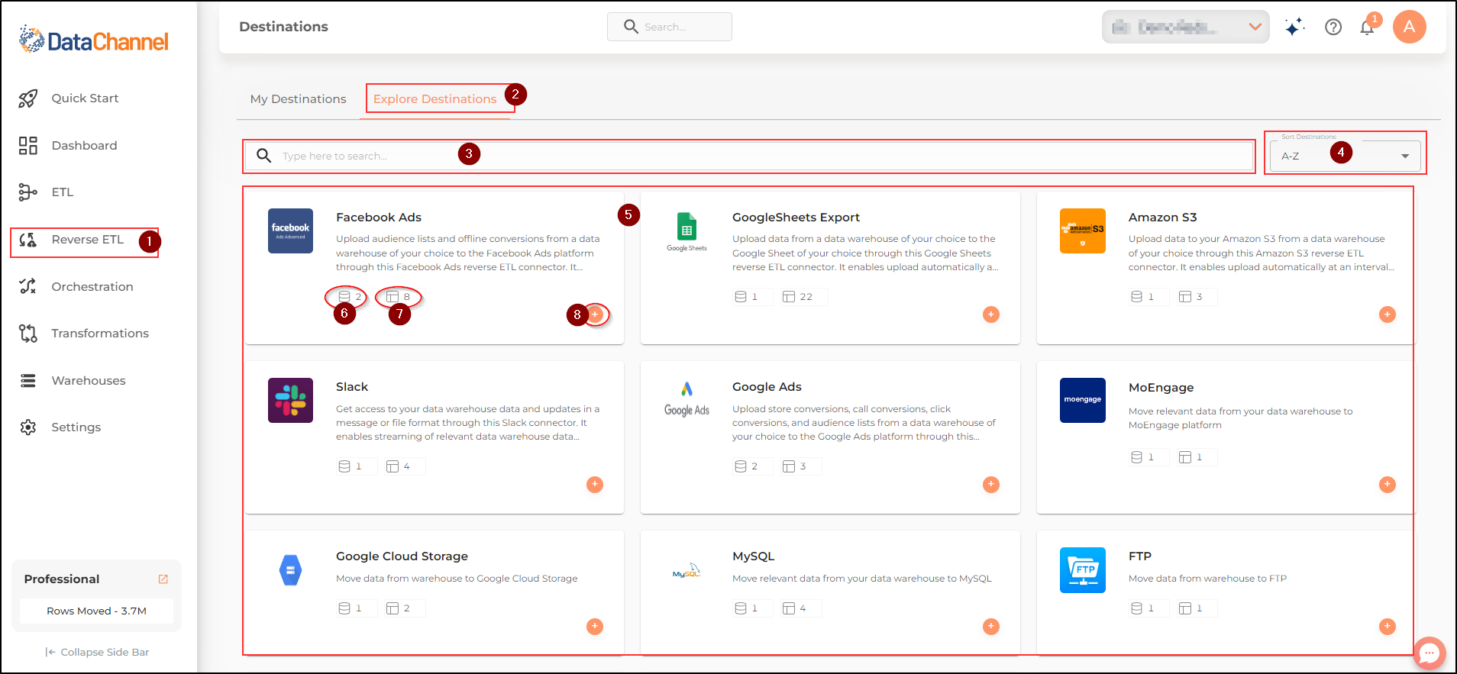Open the chat support bubble
The width and height of the screenshot is (1457, 674).
pyautogui.click(x=1430, y=653)
